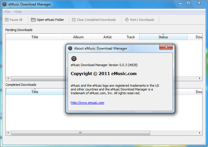Maximize the eMusic Download Manager window

coord(188,3)
